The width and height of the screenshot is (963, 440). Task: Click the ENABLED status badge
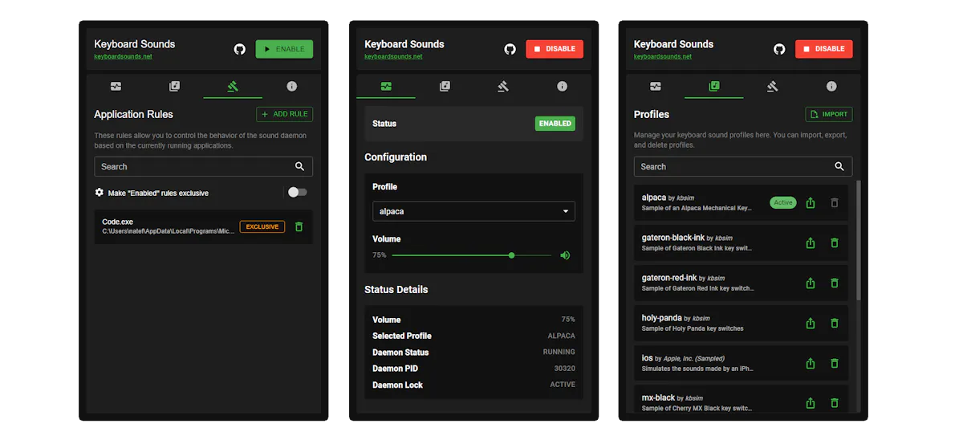555,124
